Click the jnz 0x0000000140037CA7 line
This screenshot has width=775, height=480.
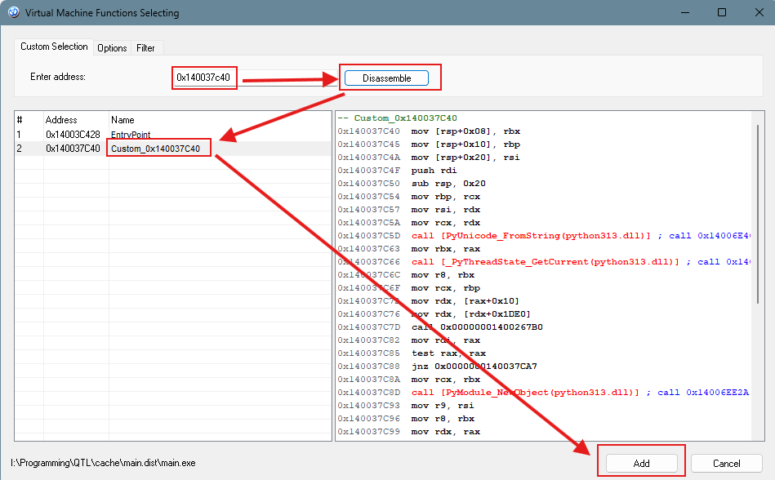pos(474,367)
